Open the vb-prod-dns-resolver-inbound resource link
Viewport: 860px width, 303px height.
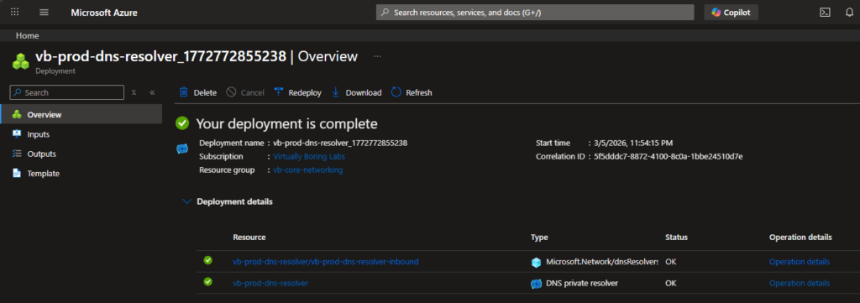click(x=326, y=262)
